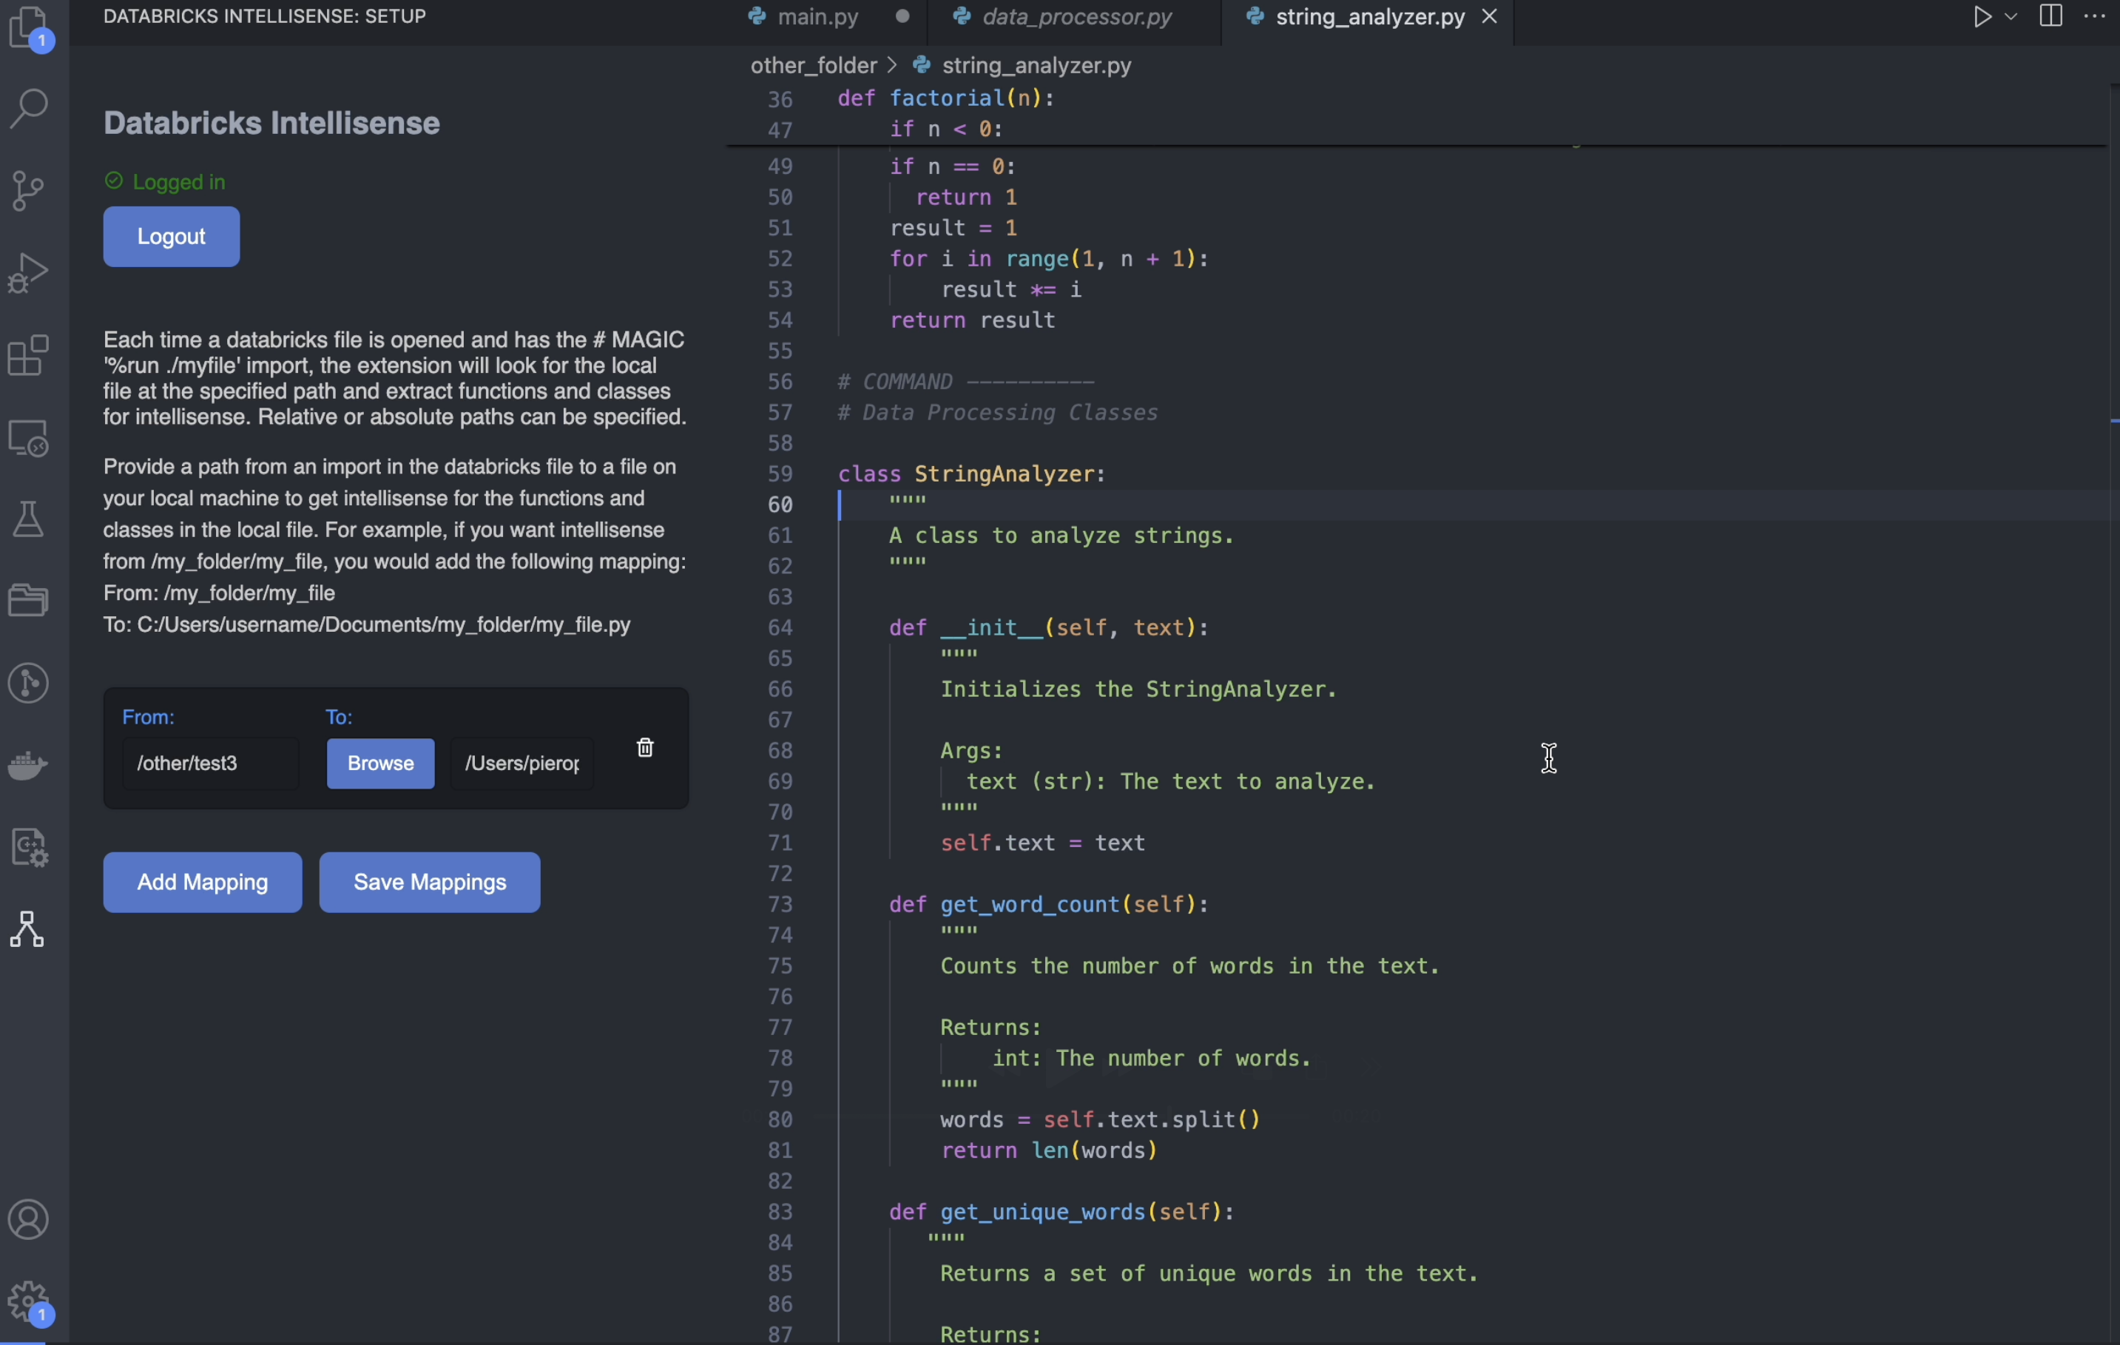Open the Docker whale view
This screenshot has height=1345, width=2120.
pyautogui.click(x=29, y=766)
